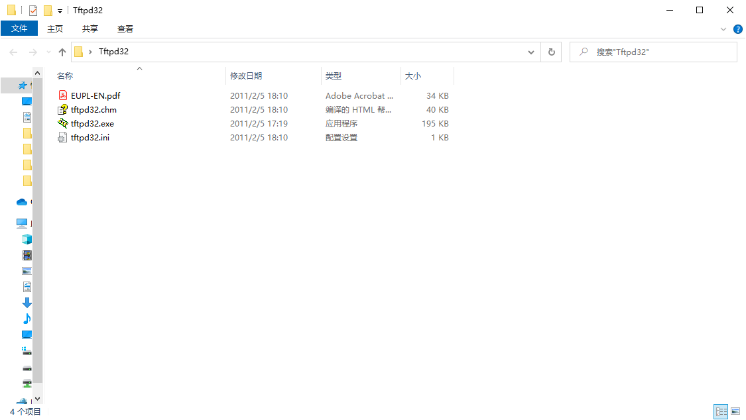746x420 pixels.
Task: Select the tftpd32.ini settings file icon
Action: pyautogui.click(x=62, y=138)
